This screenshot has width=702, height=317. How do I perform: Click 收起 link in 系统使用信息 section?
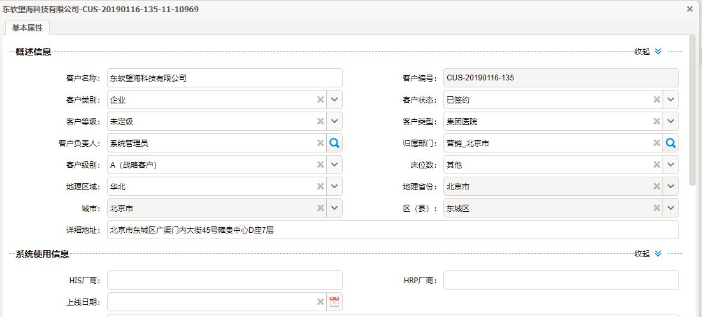[642, 254]
